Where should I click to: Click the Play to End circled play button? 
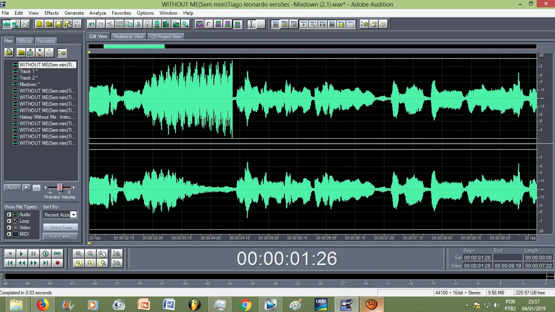coord(45,254)
